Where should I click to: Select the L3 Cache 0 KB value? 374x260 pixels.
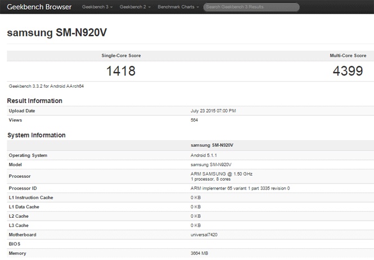tap(195, 226)
